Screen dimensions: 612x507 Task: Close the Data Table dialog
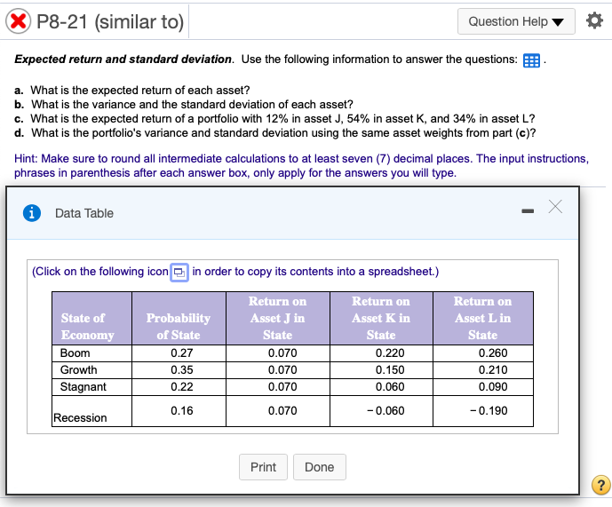(555, 207)
